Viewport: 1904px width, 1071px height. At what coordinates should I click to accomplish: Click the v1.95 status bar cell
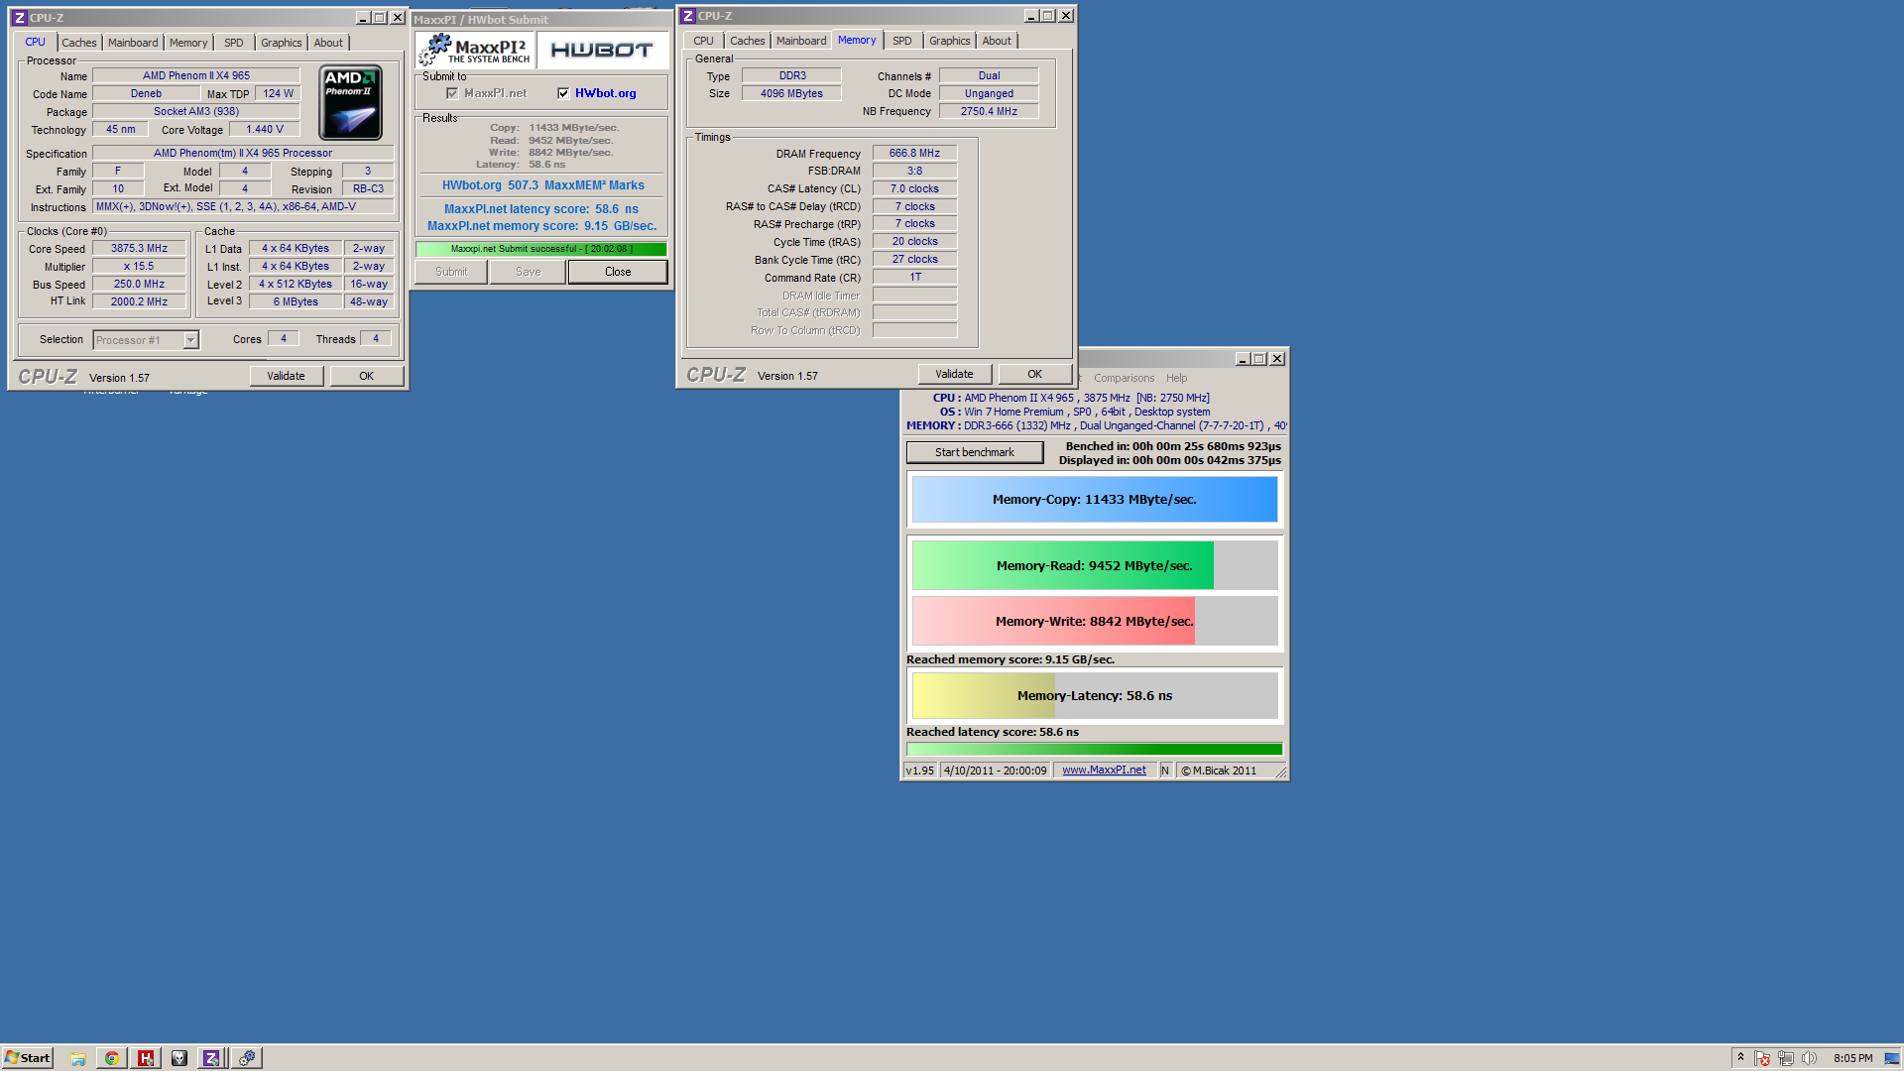tap(920, 771)
